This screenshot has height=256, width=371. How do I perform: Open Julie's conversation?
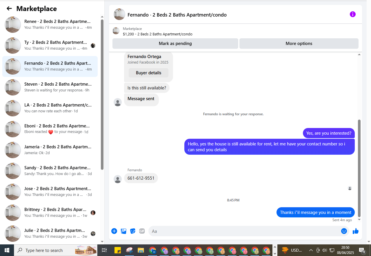[50, 234]
